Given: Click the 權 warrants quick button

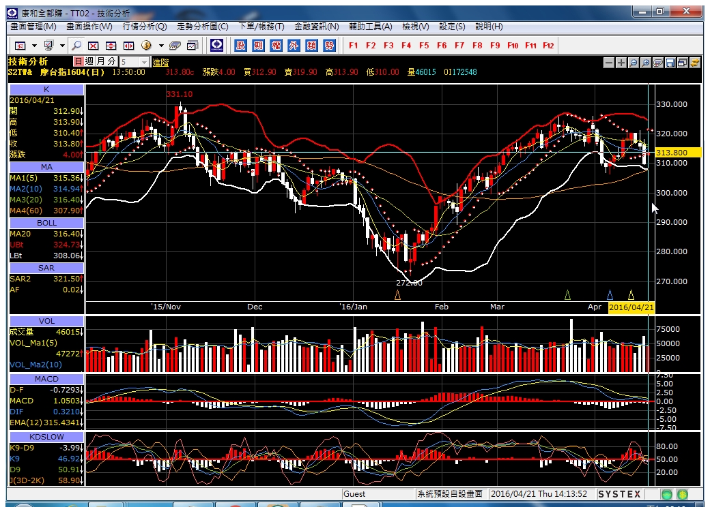Looking at the screenshot, I should point(276,45).
